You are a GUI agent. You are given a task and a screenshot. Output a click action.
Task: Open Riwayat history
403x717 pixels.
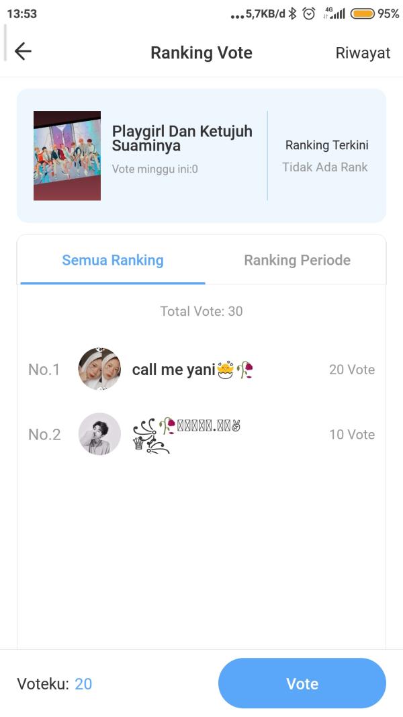coord(363,53)
